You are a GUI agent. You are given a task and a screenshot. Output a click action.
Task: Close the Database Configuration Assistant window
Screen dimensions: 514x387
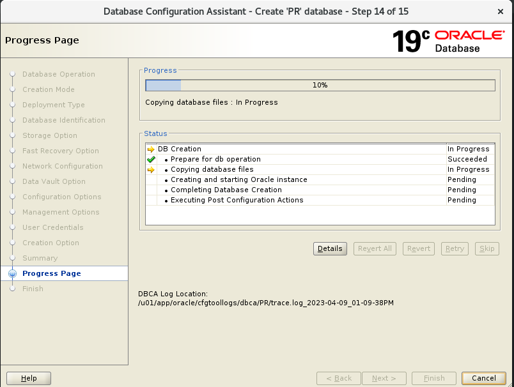(500, 11)
